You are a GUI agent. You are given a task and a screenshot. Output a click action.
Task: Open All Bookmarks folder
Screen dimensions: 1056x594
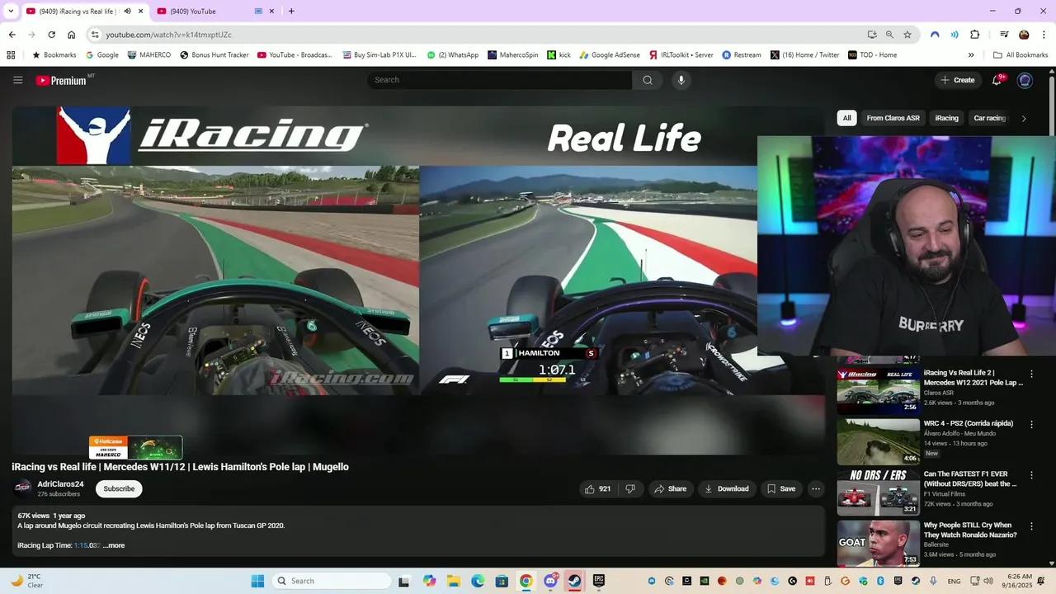click(x=1021, y=55)
